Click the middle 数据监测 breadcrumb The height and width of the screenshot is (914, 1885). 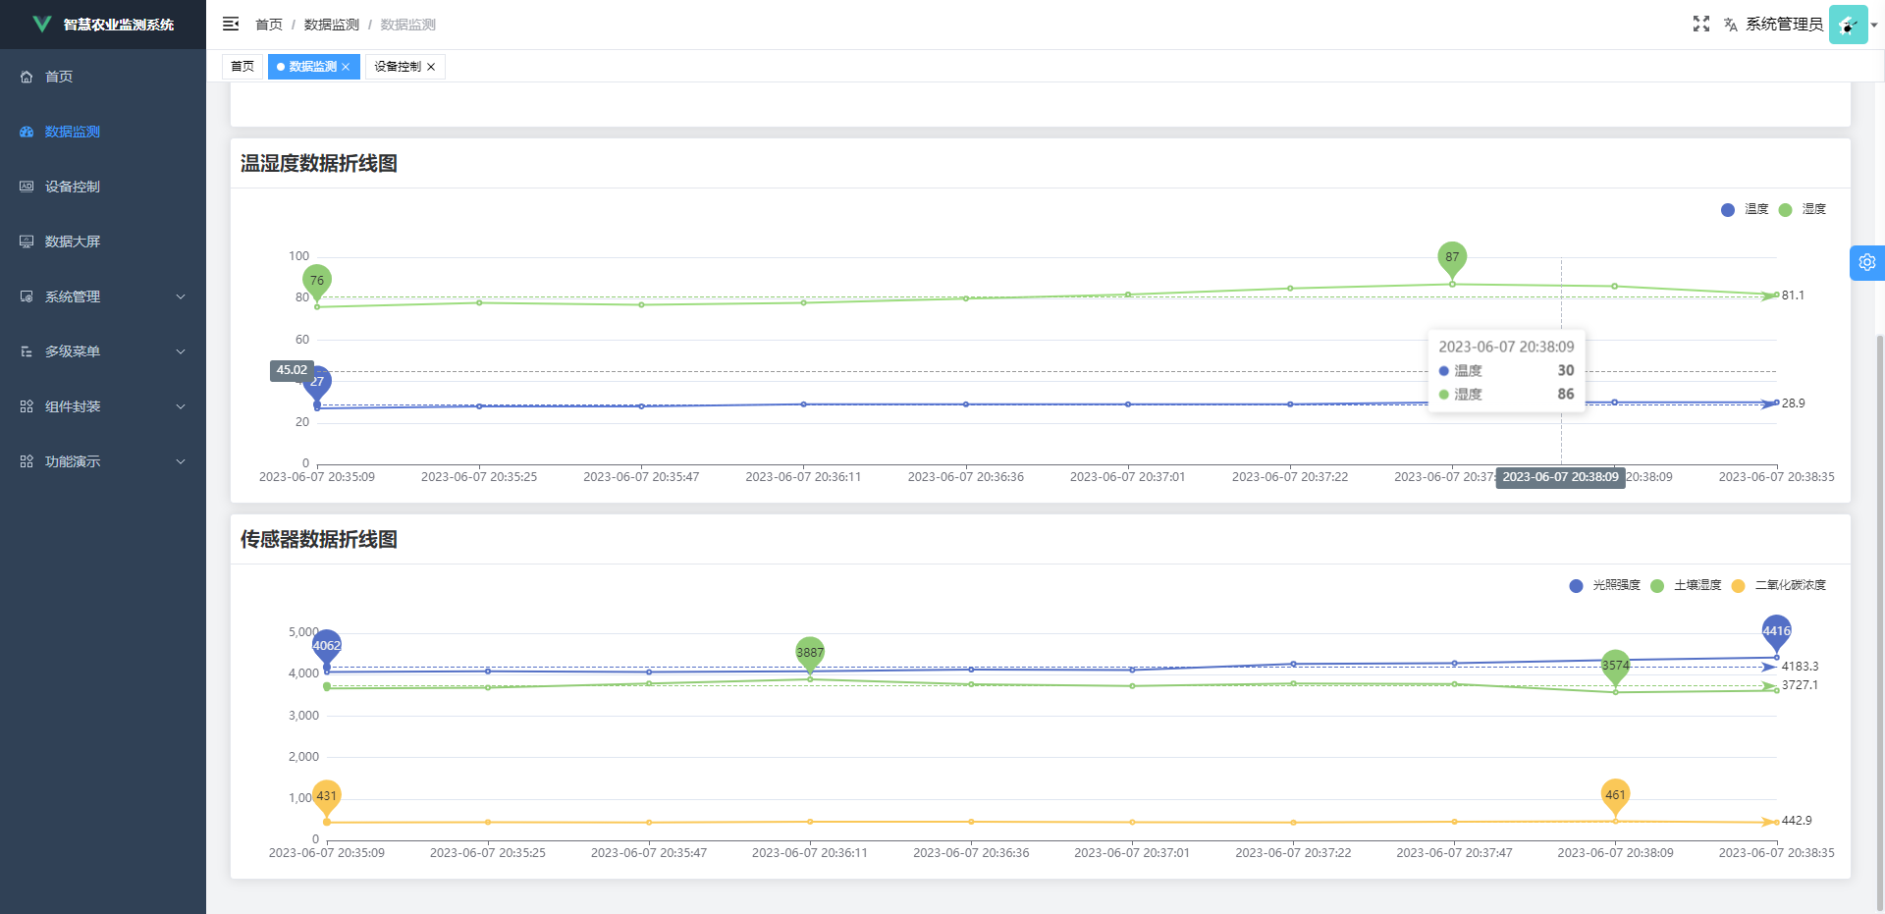332,25
